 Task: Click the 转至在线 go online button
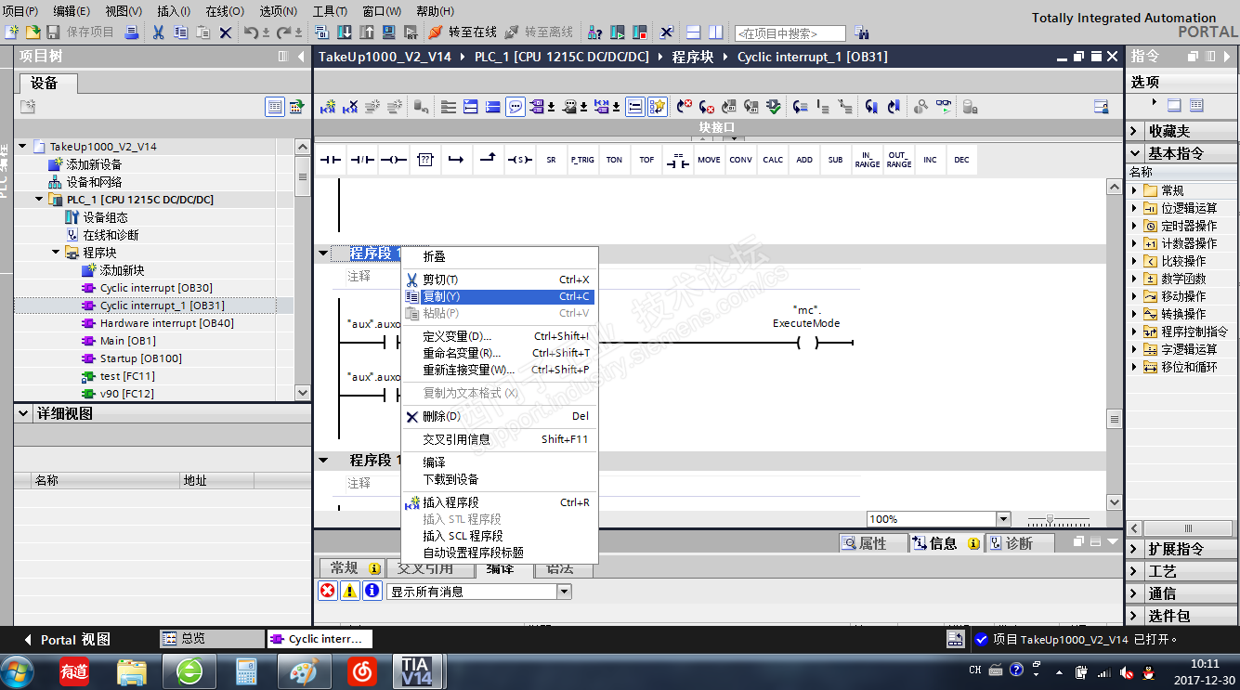463,33
